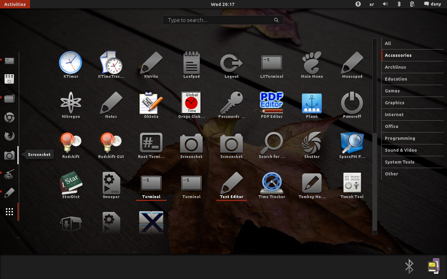Open the clock and calendar menu

pyautogui.click(x=223, y=4)
